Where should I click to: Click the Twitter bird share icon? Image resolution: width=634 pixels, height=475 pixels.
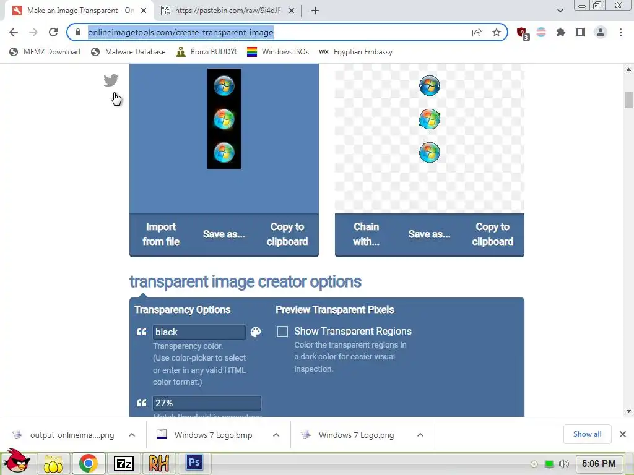click(x=111, y=80)
